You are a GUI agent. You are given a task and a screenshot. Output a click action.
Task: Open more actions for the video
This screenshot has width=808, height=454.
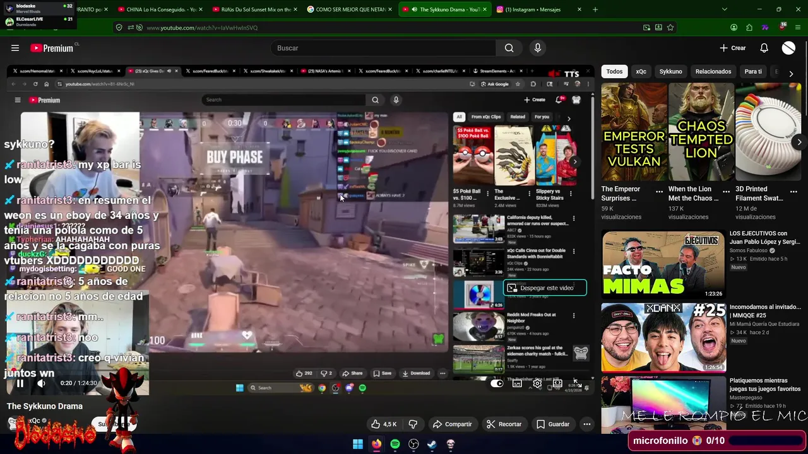pyautogui.click(x=587, y=424)
